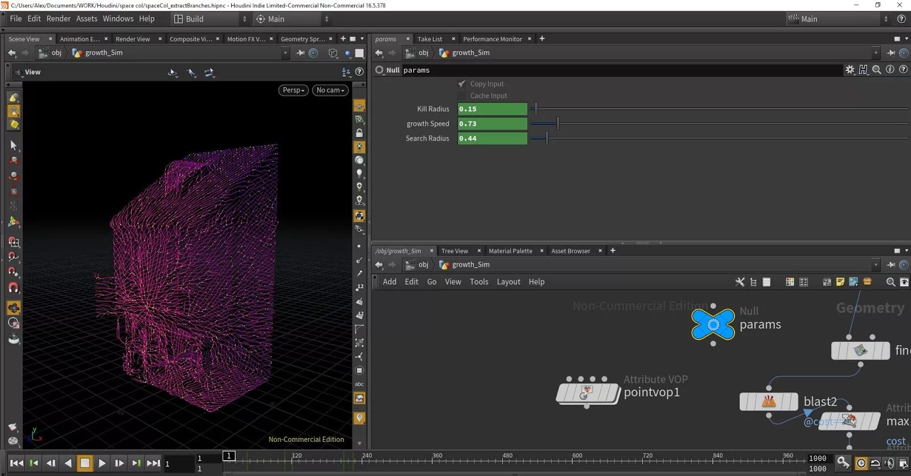
Task: Click the params Null node icon
Action: tap(713, 325)
